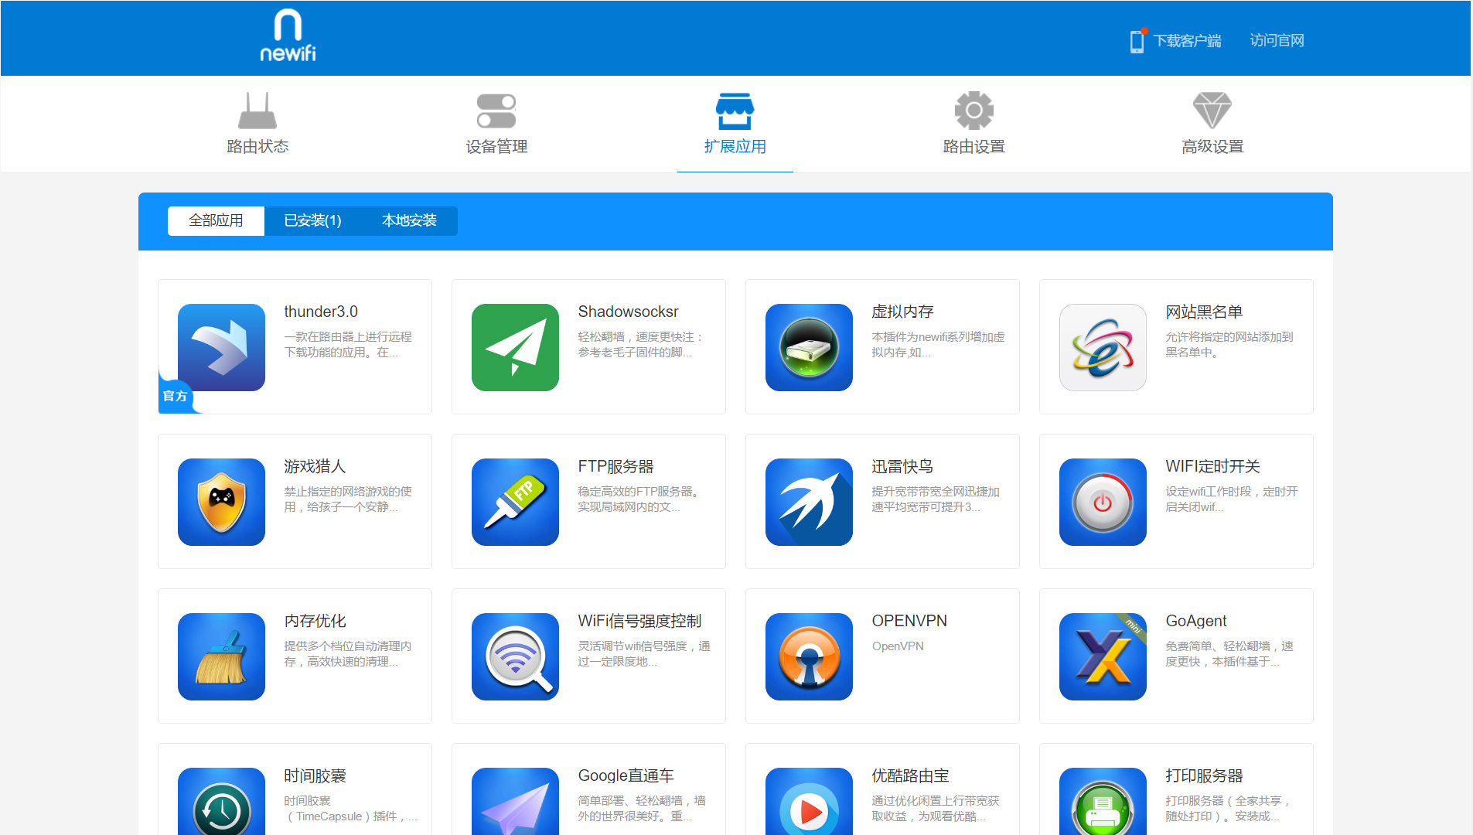Switch to the 全部应用 tab
The height and width of the screenshot is (835, 1473).
tap(216, 220)
